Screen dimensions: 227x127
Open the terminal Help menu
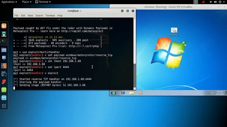[x=60, y=16]
